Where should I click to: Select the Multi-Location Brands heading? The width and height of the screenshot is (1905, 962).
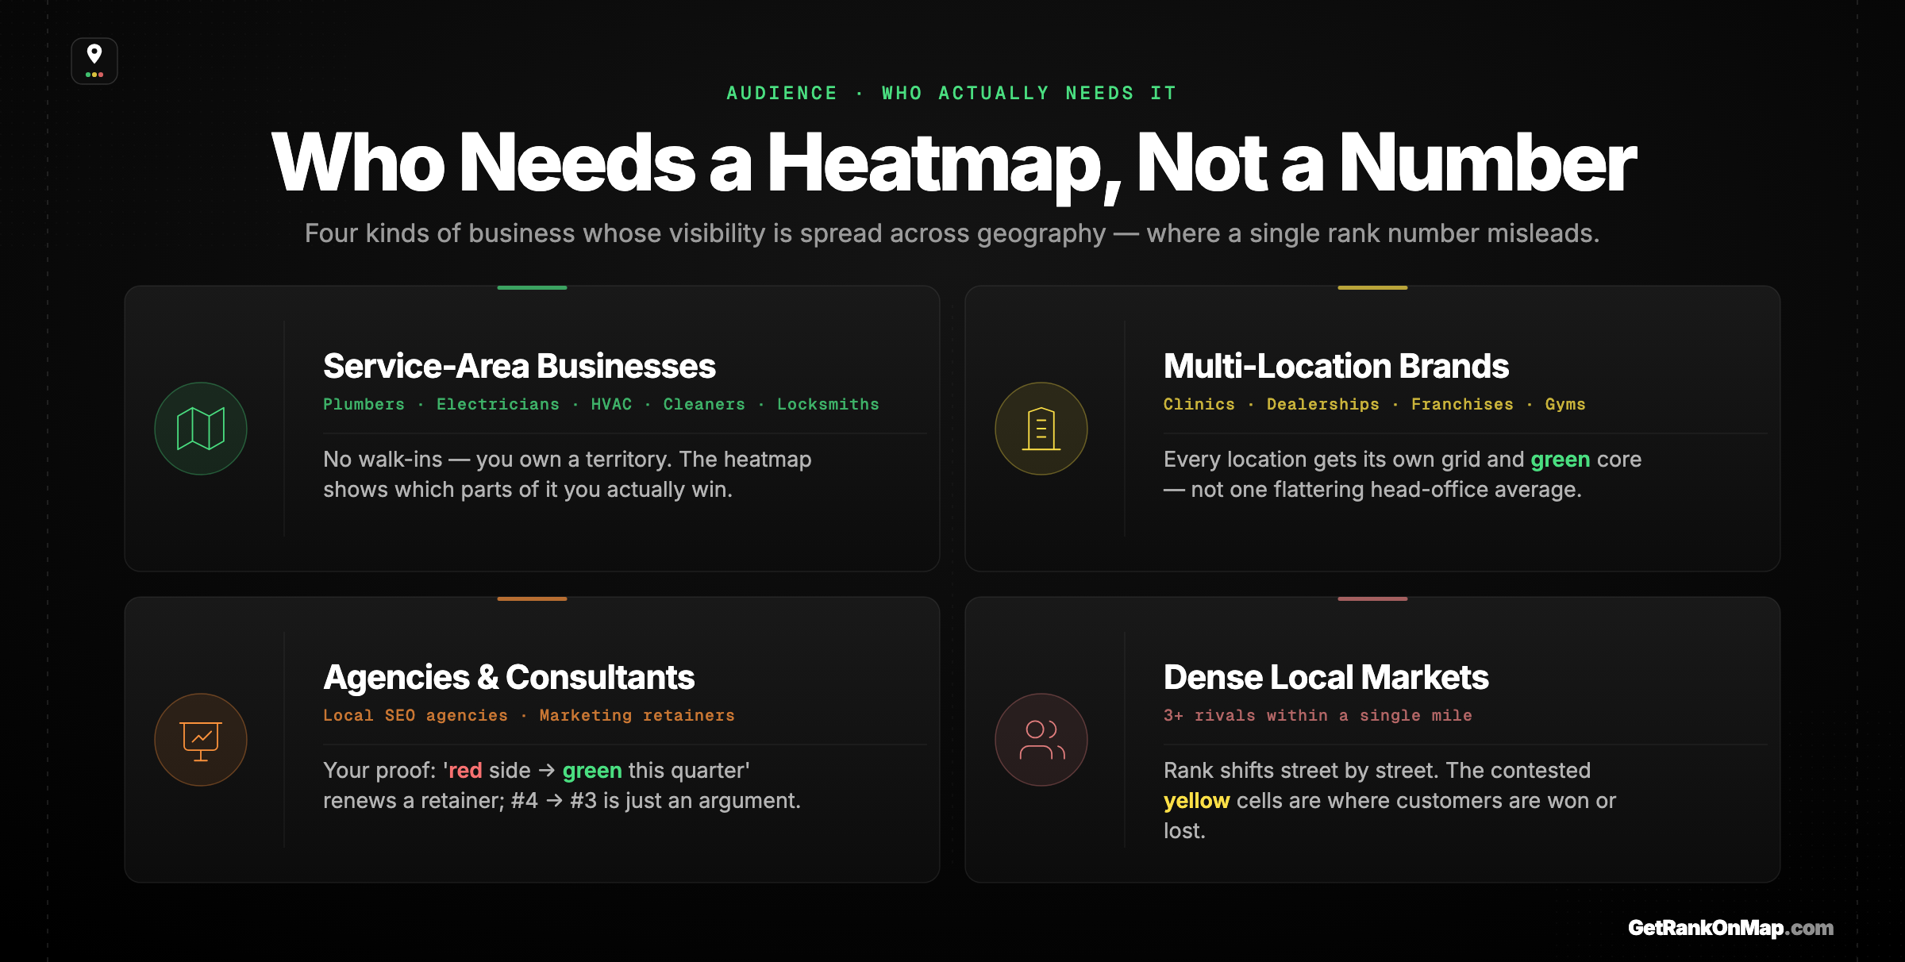pos(1336,366)
